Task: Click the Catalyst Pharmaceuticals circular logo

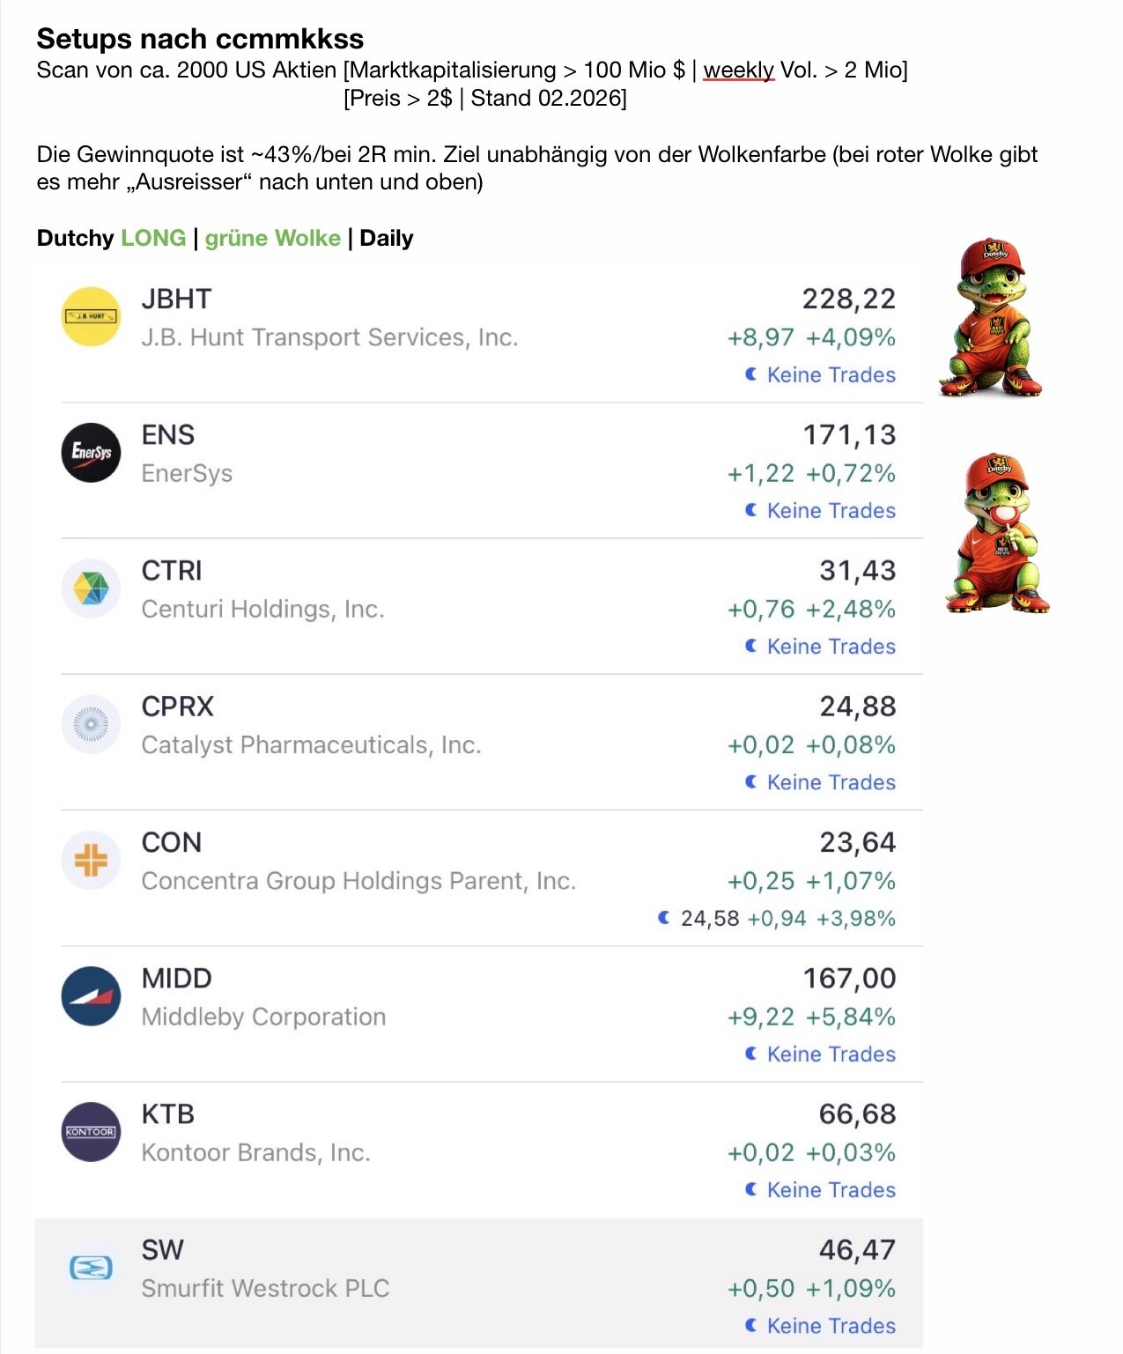Action: pyautogui.click(x=91, y=724)
